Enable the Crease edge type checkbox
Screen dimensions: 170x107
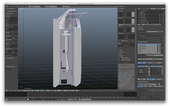tap(152, 68)
